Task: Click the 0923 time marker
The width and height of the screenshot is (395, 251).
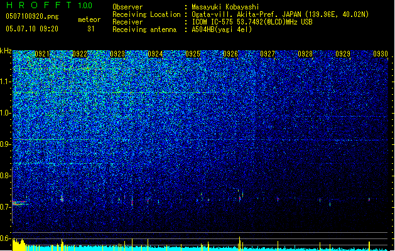Action: tap(117, 54)
